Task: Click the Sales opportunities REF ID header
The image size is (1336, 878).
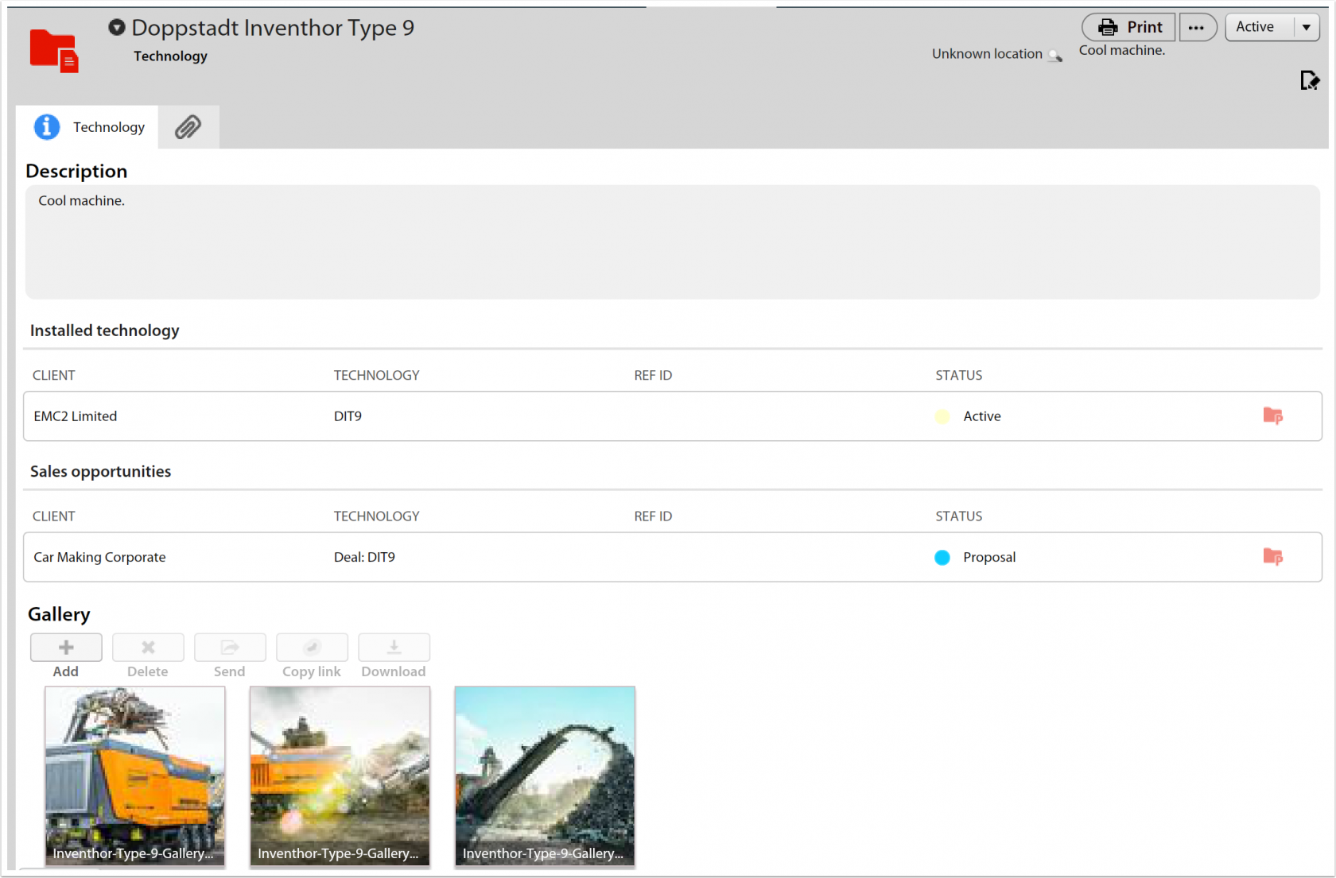Action: tap(653, 516)
